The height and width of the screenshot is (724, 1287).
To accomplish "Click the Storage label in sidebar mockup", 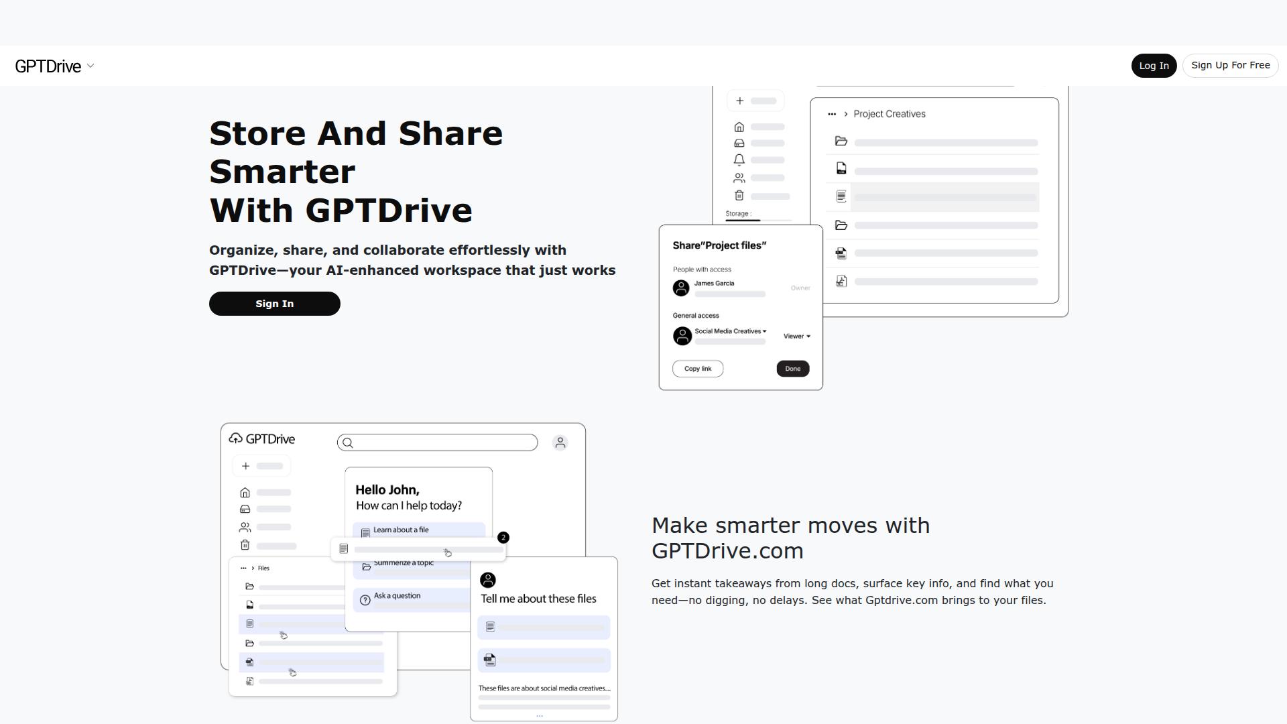I will [738, 214].
